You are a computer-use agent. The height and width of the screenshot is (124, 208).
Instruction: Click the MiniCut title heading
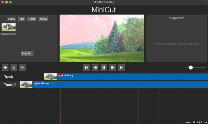coord(104,10)
